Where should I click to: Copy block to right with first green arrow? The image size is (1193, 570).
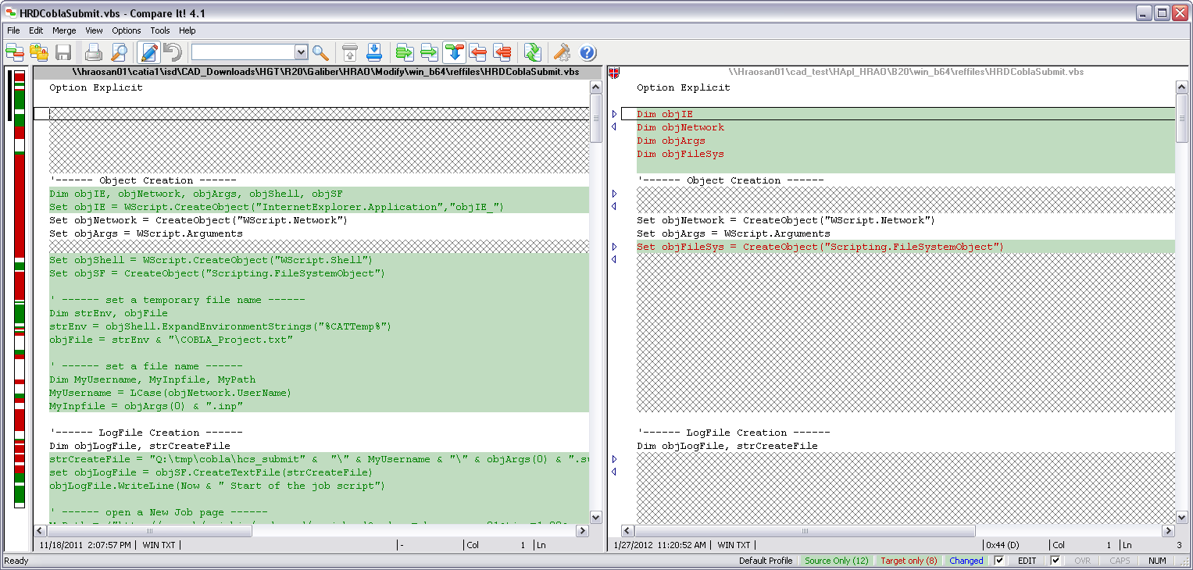(x=405, y=52)
